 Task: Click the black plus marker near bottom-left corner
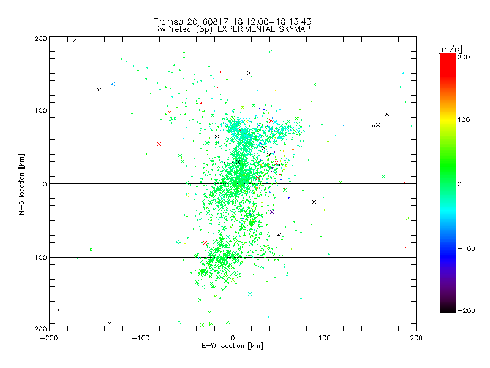(58, 310)
